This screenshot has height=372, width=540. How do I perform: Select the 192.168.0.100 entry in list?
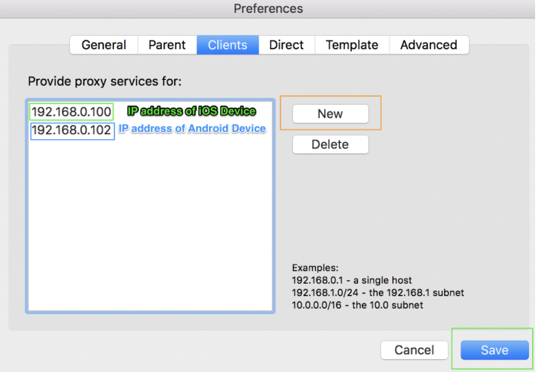(71, 111)
